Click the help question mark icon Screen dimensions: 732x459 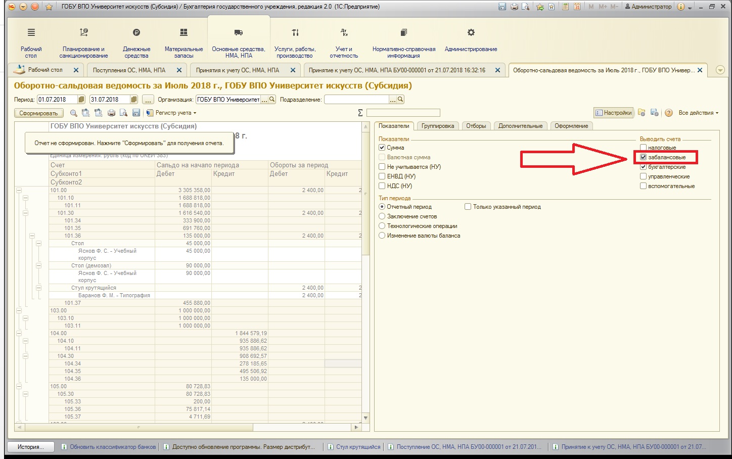[x=669, y=113]
